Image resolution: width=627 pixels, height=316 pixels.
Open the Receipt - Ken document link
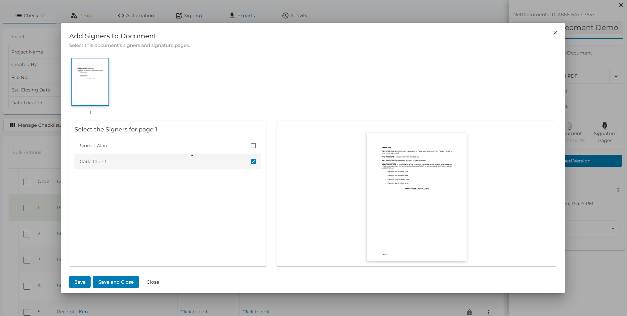pos(72,312)
